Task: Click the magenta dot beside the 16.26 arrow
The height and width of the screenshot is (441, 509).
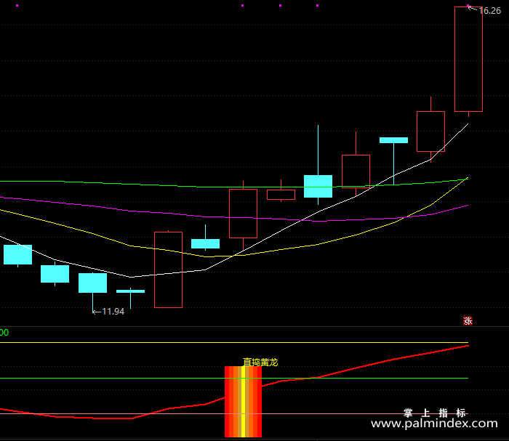Action: pos(468,6)
